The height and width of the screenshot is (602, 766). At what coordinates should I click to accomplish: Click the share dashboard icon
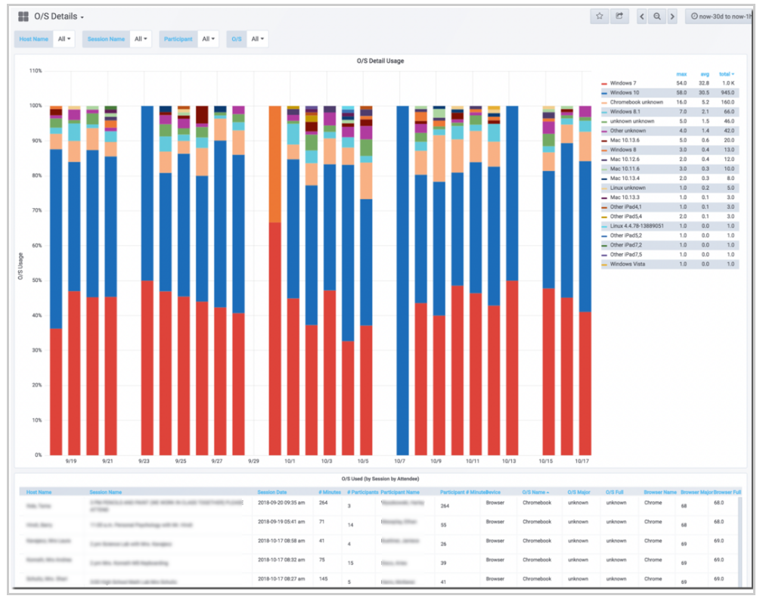(x=619, y=16)
